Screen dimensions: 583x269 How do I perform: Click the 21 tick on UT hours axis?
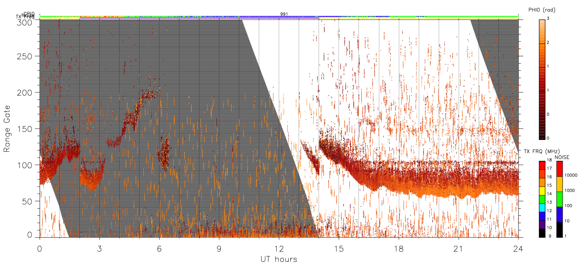tap(459, 248)
